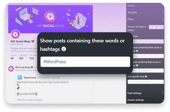Collapse the Filters section
Viewport: 170px width, 112px height.
click(x=145, y=19)
